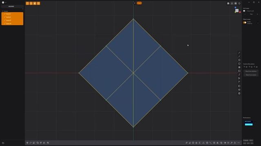261x146 pixels.
Task: Click the grid viewport icon top right
Action: [236, 3]
